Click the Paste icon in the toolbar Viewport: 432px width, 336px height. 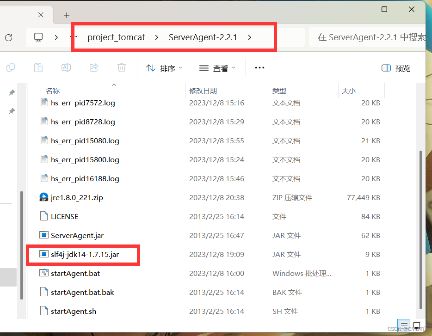pyautogui.click(x=38, y=67)
